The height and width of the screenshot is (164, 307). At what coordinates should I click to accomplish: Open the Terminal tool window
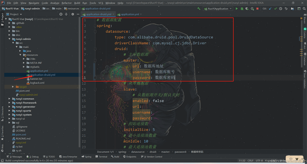101,157
